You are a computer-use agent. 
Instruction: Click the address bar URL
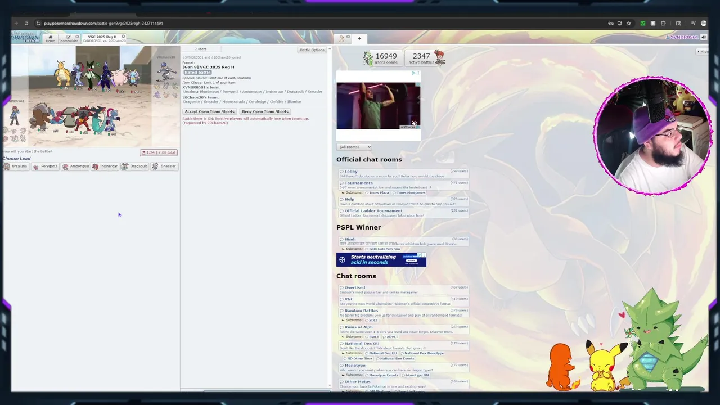[x=103, y=23]
